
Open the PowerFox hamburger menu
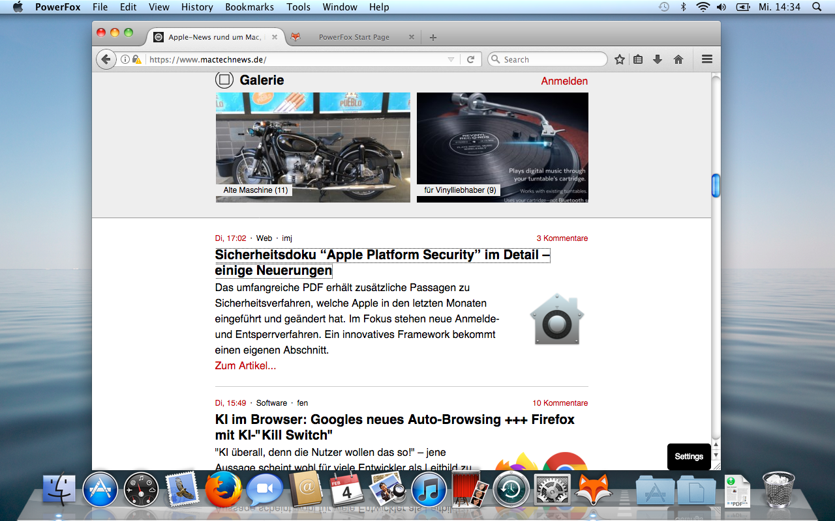(706, 59)
